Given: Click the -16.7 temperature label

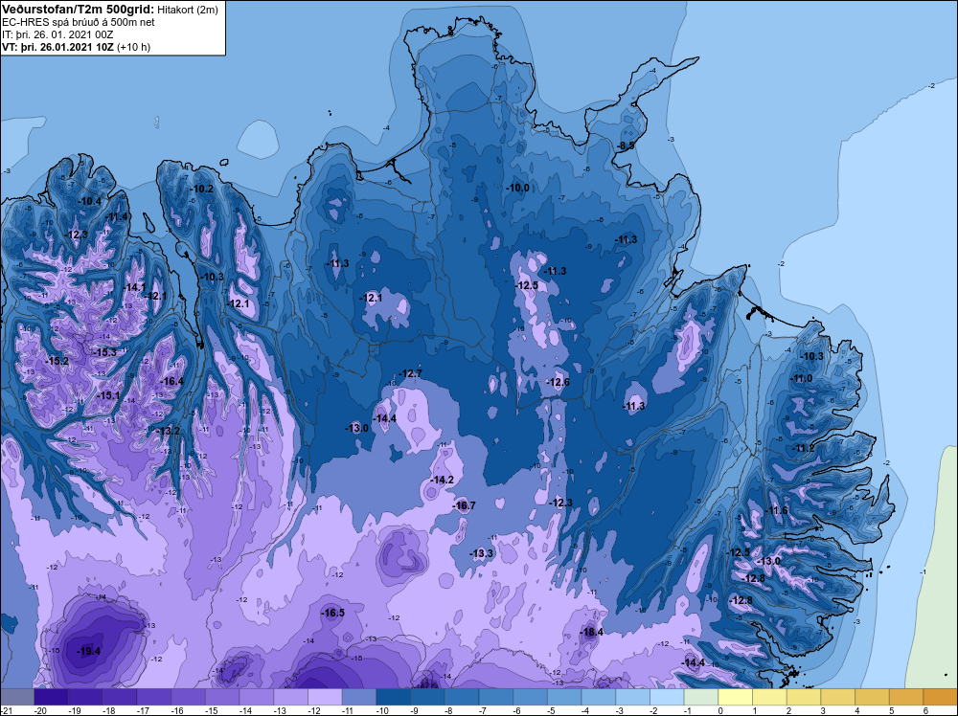Looking at the screenshot, I should click(464, 505).
